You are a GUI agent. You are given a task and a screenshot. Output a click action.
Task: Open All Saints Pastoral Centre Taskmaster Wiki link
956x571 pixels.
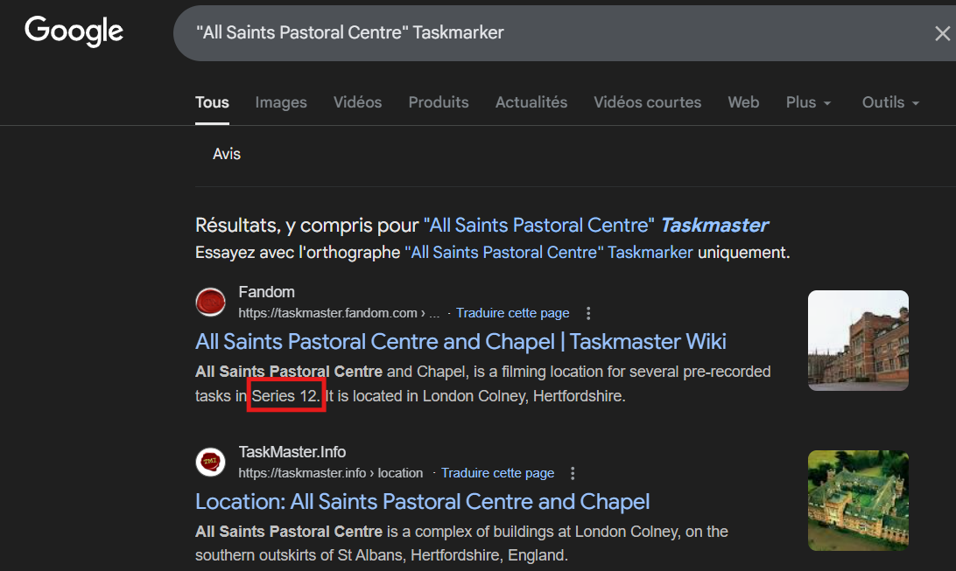pos(460,341)
